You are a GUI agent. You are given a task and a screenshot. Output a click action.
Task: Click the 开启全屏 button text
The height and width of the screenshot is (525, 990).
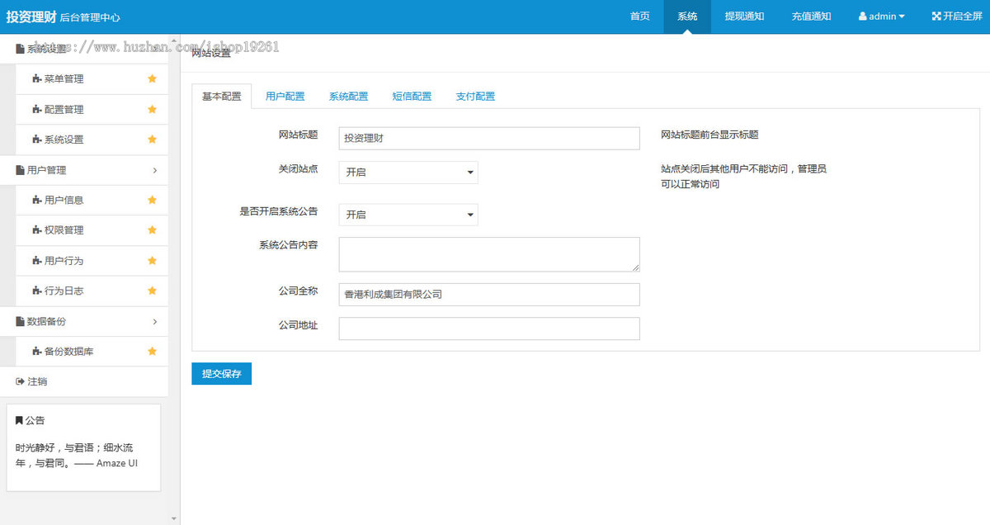(963, 17)
